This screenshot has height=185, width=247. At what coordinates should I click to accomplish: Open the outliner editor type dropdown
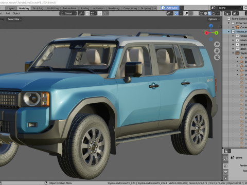227,13
